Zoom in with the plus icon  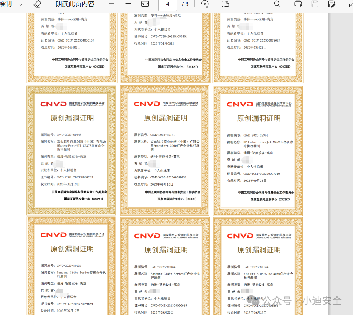click(128, 4)
